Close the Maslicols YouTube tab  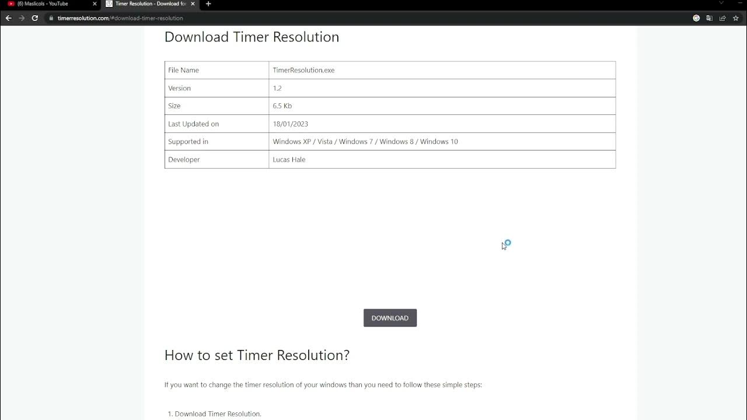point(95,3)
